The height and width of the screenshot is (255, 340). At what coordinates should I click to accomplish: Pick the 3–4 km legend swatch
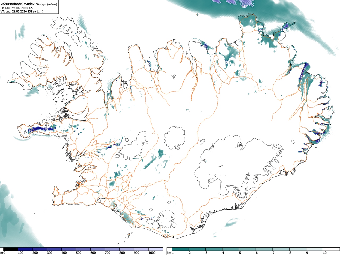pos(214,249)
